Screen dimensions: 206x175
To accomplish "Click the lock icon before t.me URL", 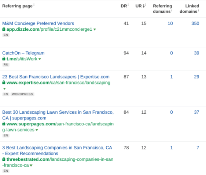I will tap(4, 59).
